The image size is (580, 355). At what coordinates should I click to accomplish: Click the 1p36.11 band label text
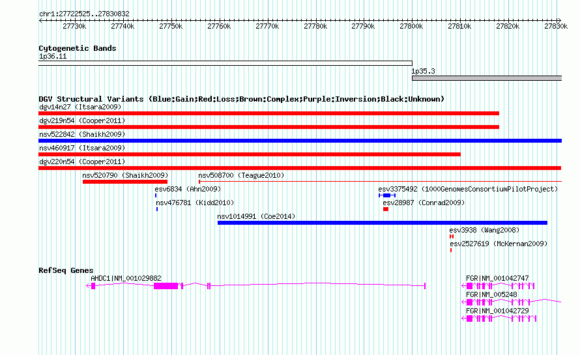pyautogui.click(x=53, y=56)
